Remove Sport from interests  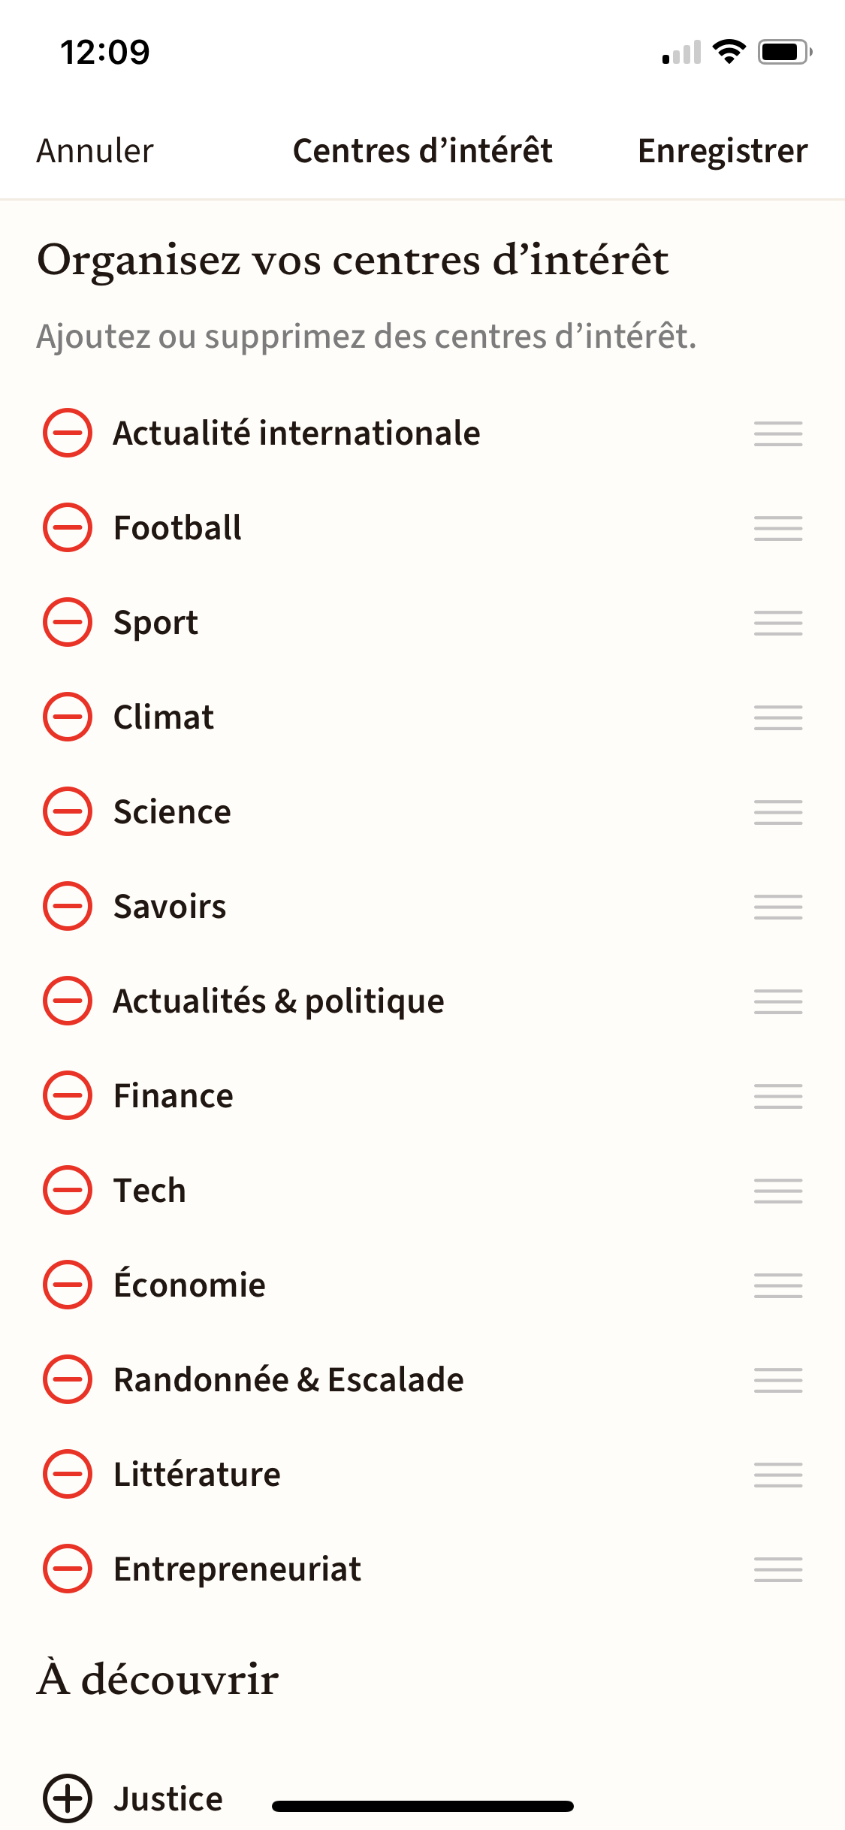click(68, 622)
